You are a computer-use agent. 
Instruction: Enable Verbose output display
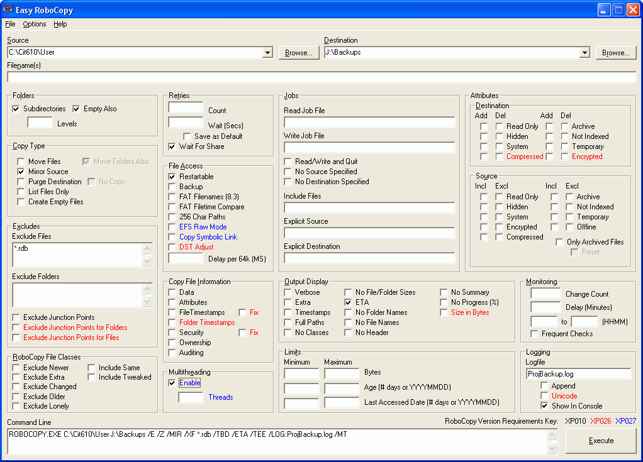coord(288,292)
